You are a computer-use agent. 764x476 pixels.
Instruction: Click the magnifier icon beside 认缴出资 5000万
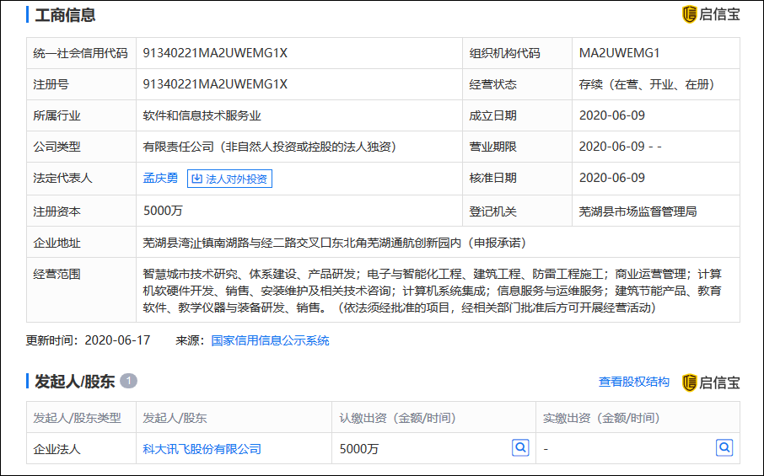coord(520,447)
